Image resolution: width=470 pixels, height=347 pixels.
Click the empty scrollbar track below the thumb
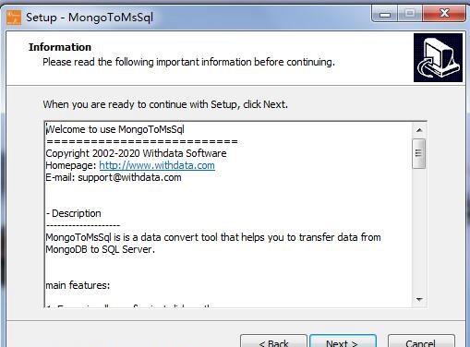pyautogui.click(x=419, y=231)
